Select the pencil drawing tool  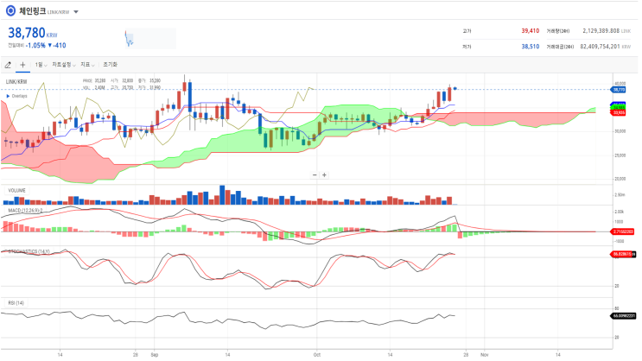pos(8,65)
